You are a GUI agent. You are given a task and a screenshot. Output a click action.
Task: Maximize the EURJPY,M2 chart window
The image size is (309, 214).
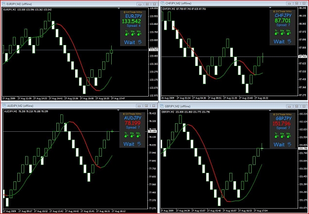pos(147,4)
